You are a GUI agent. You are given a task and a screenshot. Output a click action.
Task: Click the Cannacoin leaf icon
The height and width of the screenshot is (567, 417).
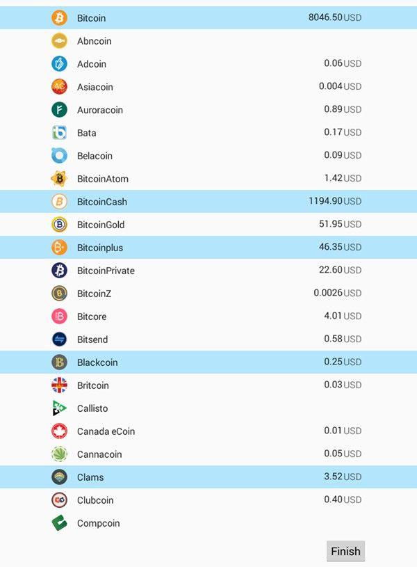pos(60,454)
